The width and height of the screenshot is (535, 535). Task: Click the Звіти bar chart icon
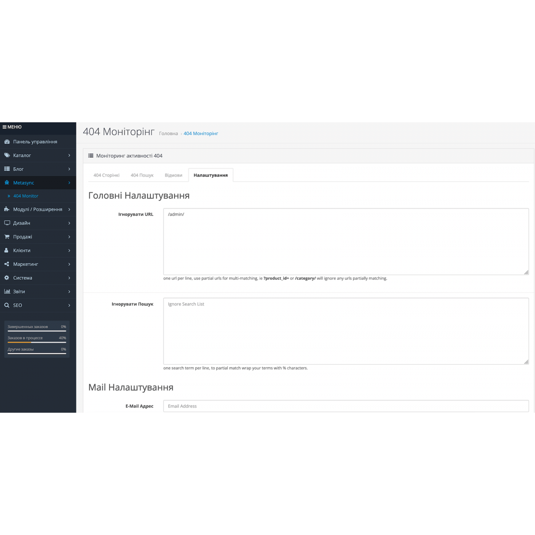click(x=7, y=292)
